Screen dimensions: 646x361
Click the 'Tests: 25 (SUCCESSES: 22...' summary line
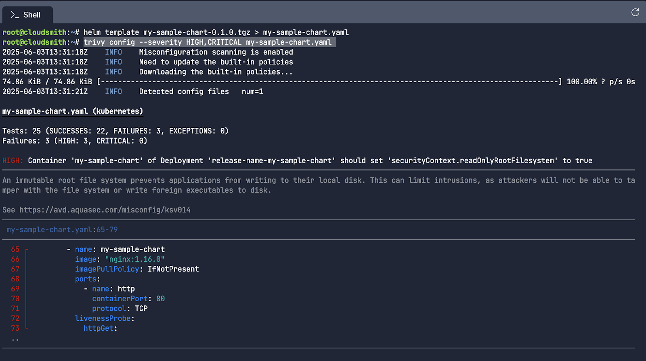(115, 131)
